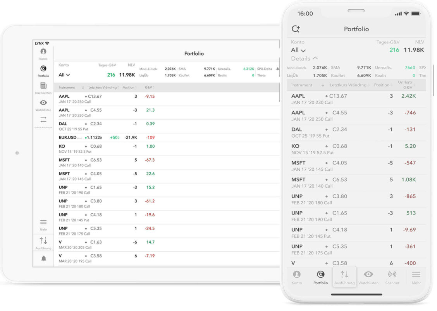Open the All account dropdown on tablet

[64, 75]
